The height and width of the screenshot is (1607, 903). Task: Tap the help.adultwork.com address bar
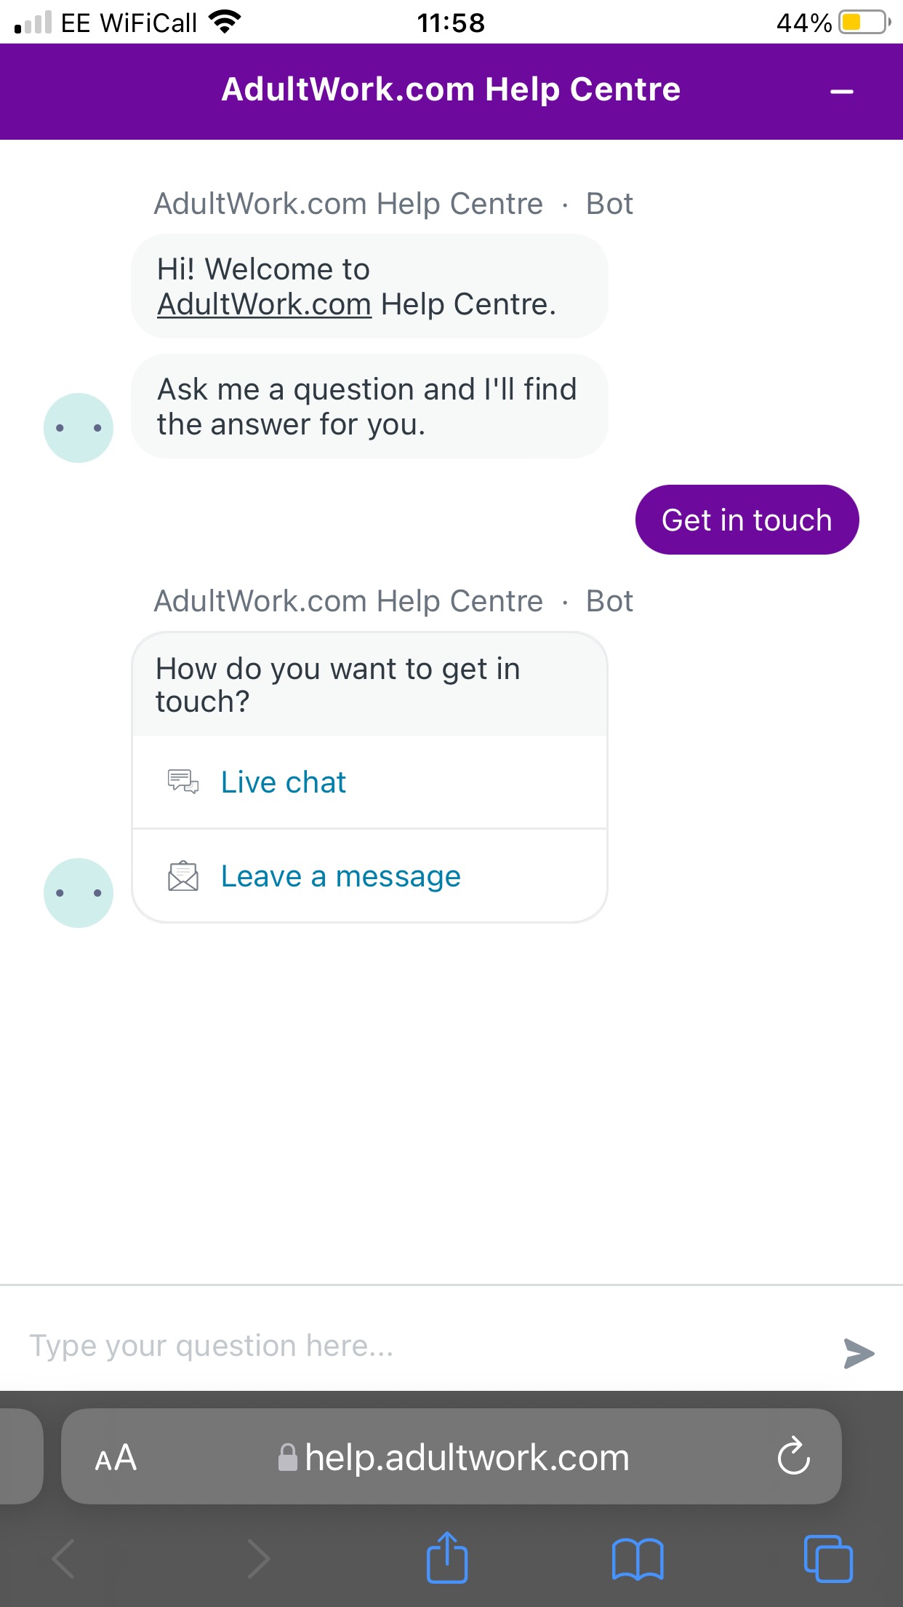point(467,1456)
